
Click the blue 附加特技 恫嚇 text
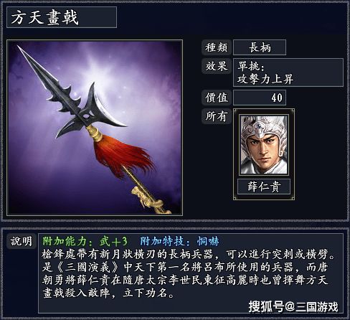click(x=179, y=241)
